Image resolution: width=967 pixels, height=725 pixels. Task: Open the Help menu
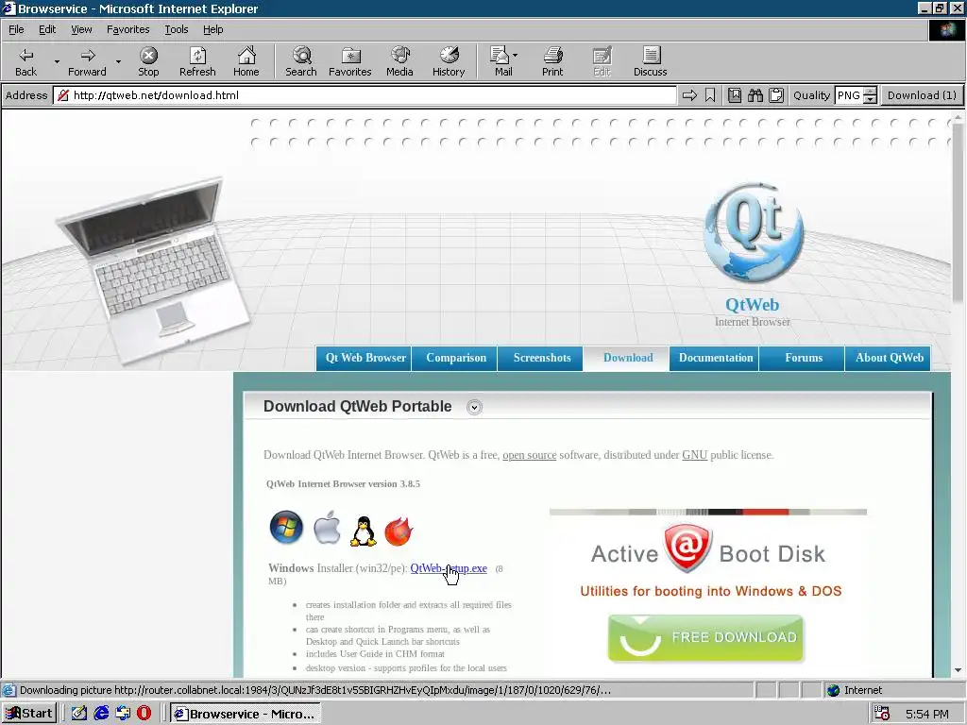(212, 29)
